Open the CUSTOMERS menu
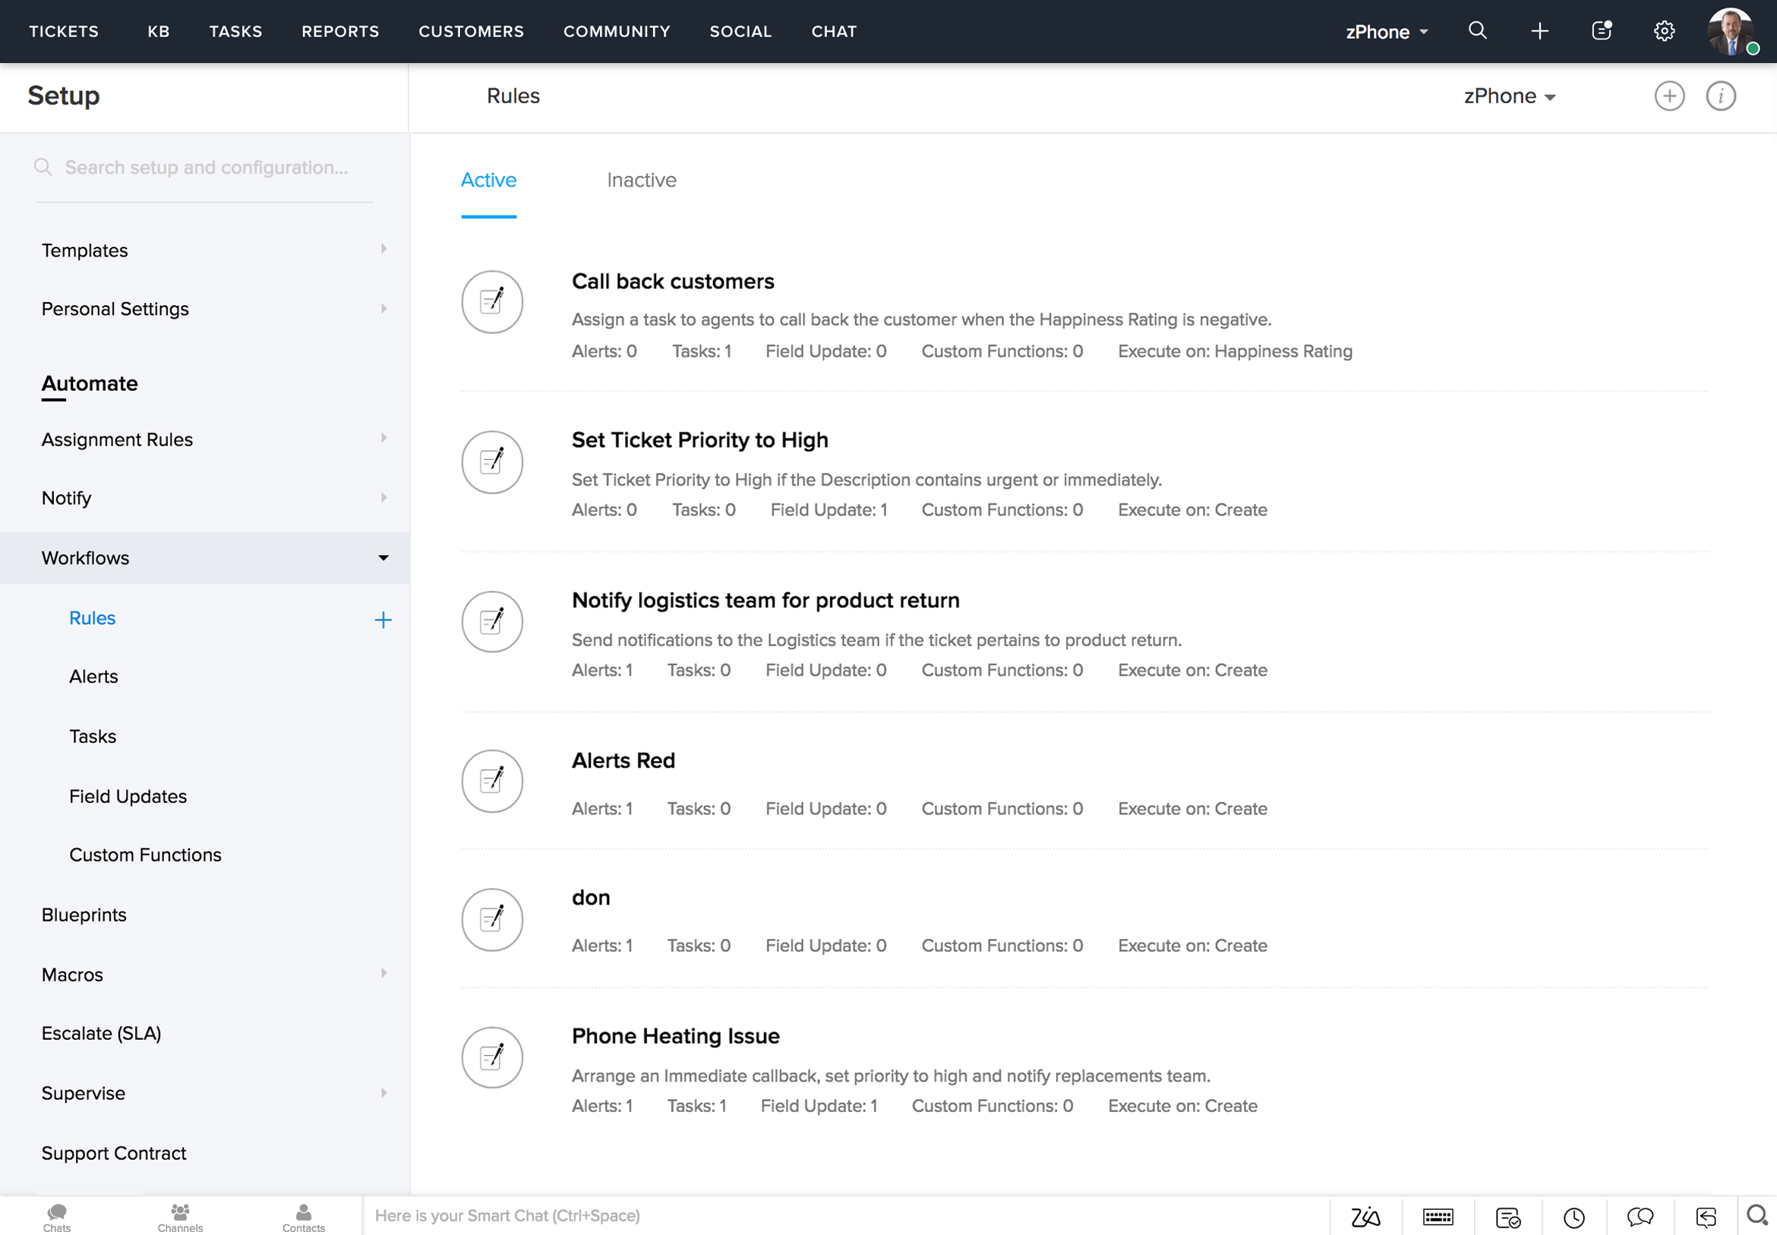 tap(472, 32)
